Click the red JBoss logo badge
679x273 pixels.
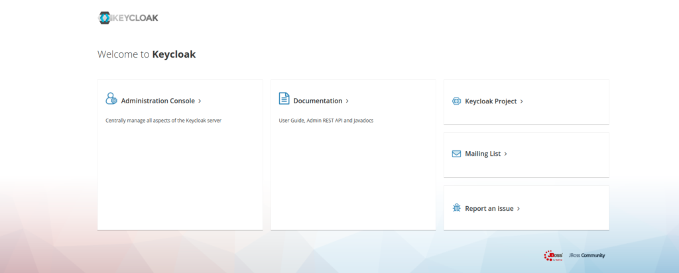553,255
